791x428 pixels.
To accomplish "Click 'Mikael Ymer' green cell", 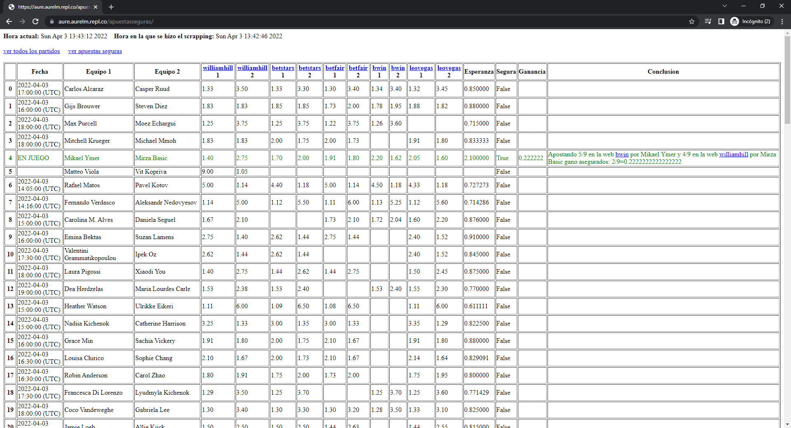I will tap(98, 158).
